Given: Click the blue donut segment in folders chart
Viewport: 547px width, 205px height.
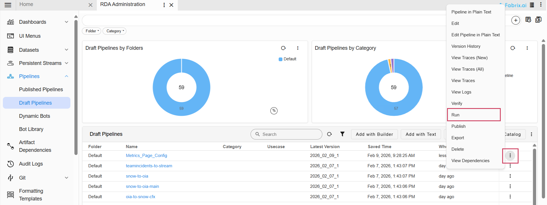Looking at the screenshot, I should point(161,97).
